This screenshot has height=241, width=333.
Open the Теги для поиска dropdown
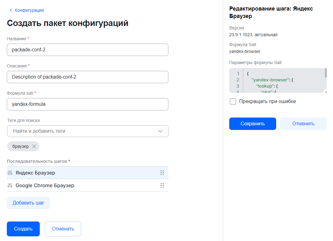(x=160, y=131)
